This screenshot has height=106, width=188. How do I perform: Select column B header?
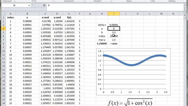[x=27, y=14]
